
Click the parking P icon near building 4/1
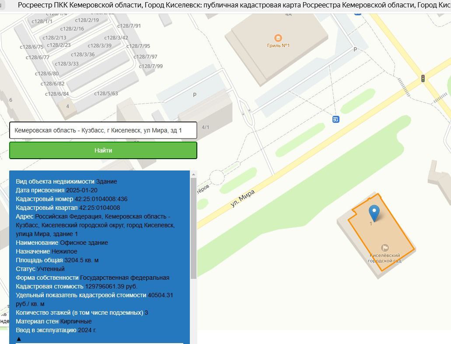click(195, 95)
